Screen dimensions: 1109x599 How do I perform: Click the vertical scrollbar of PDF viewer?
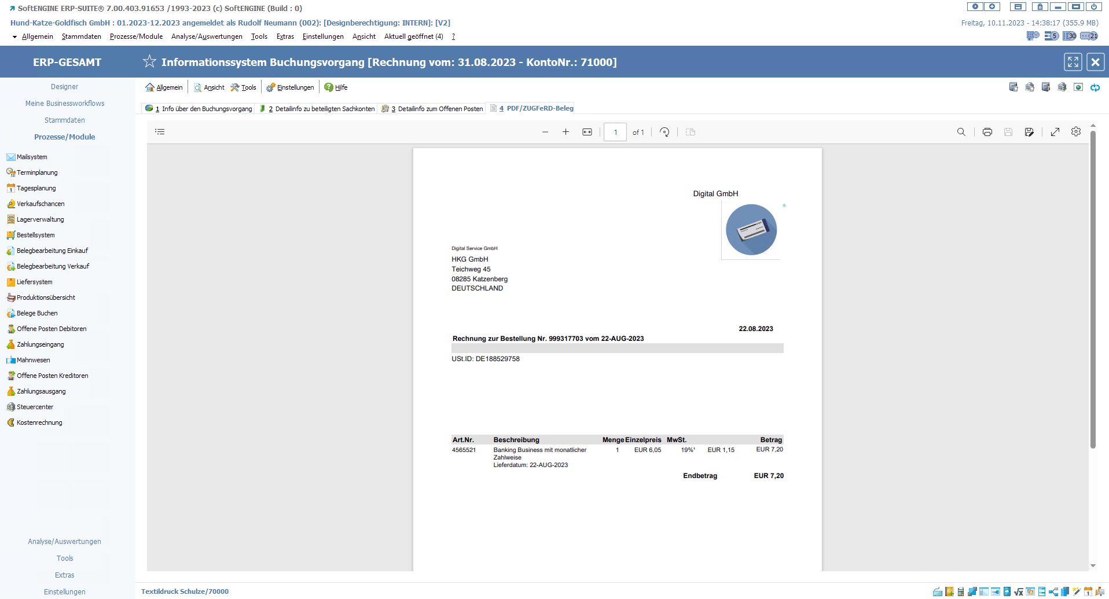(1093, 289)
